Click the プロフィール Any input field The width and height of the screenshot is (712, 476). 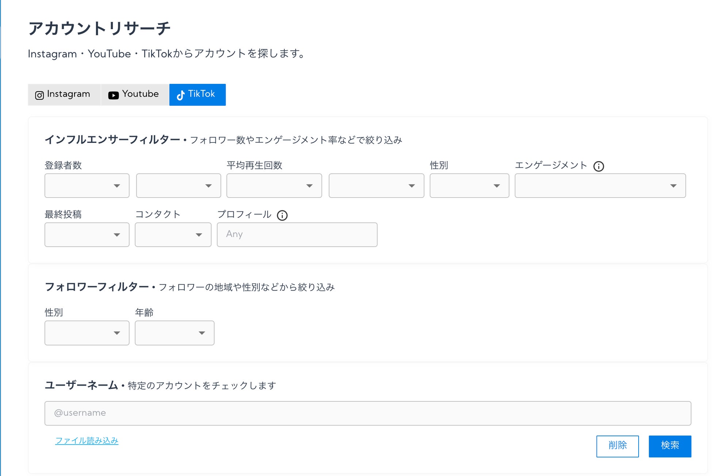click(297, 235)
